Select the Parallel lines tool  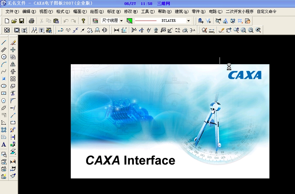(x=4, y=50)
